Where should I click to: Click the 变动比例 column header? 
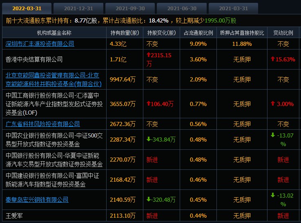point(283,33)
